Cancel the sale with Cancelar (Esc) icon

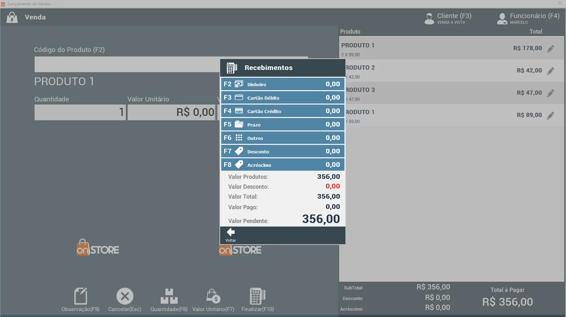click(125, 296)
